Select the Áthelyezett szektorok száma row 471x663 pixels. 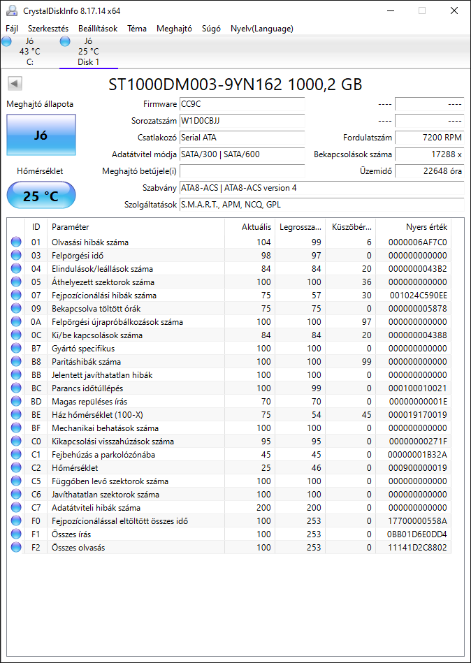point(229,282)
